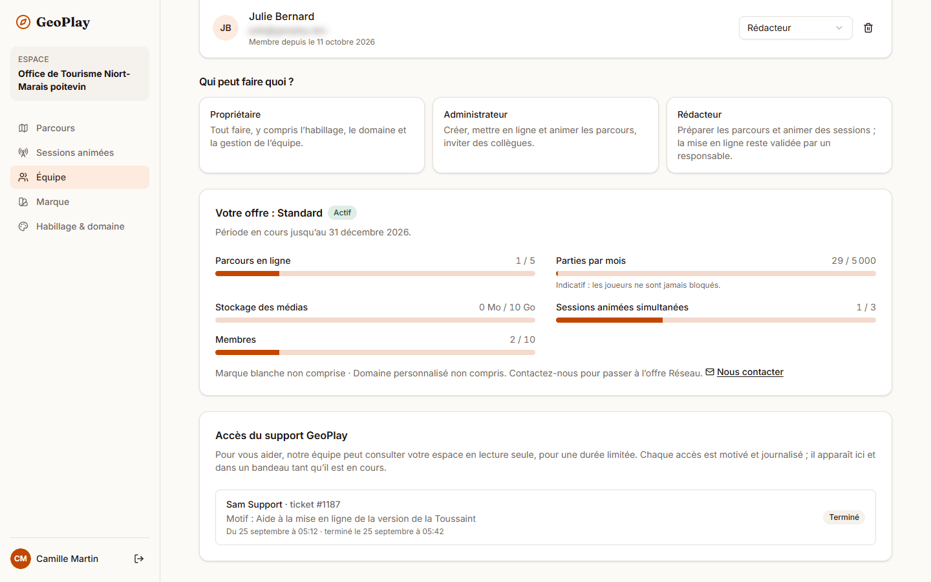Viewport: 931px width, 582px height.
Task: Click the 'Du 25 septembre à 05:12' time line
Action: pyautogui.click(x=335, y=532)
